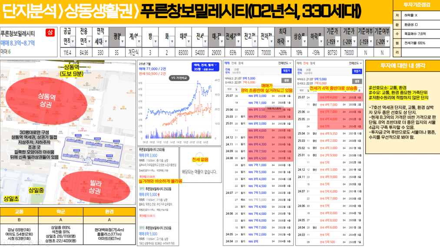Expand the 매매, 전세, 월세 35평 selector

pyautogui.click(x=205, y=67)
